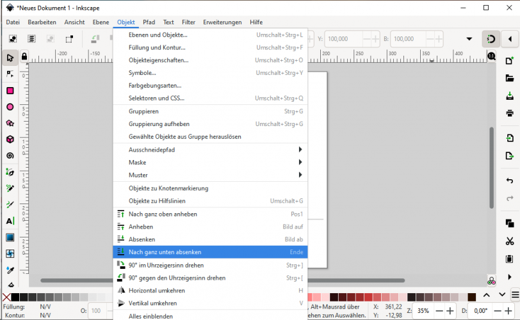Open the Erweiterungen menu
Viewport: 520px width, 320px height.
coord(222,22)
